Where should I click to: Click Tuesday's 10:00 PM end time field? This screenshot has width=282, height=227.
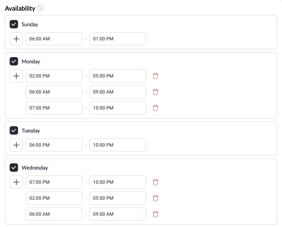[x=118, y=145]
